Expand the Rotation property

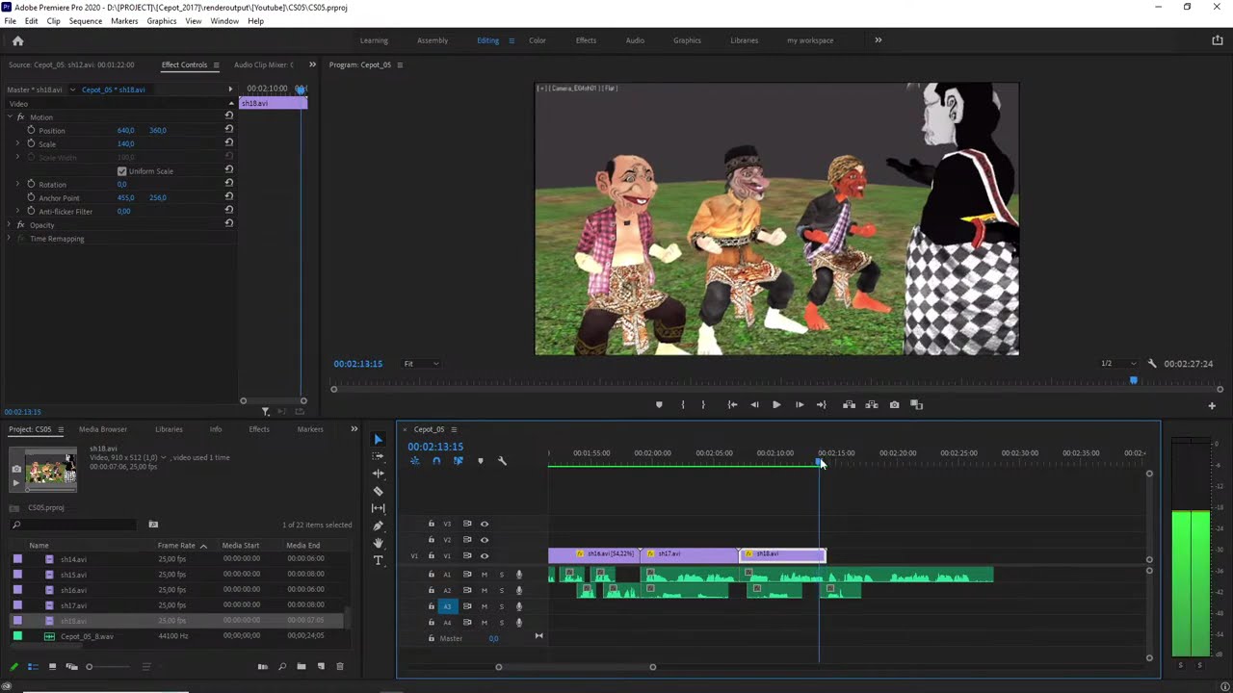click(x=17, y=184)
